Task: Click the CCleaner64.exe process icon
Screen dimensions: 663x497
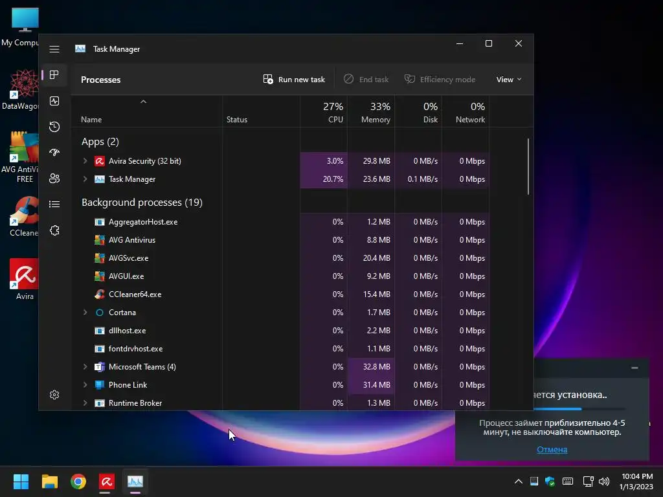Action: point(99,294)
